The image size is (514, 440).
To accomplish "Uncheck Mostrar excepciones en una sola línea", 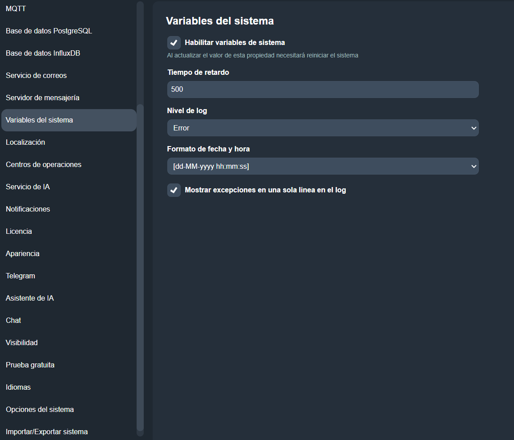I will click(174, 190).
